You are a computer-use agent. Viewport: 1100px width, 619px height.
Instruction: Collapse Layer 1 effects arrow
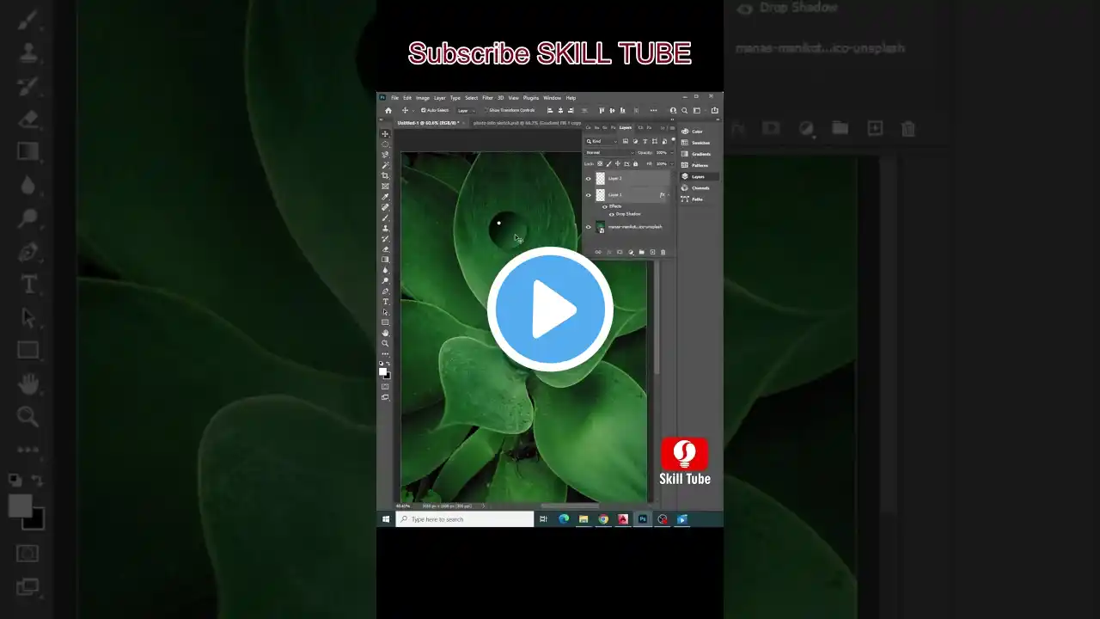pyautogui.click(x=668, y=195)
